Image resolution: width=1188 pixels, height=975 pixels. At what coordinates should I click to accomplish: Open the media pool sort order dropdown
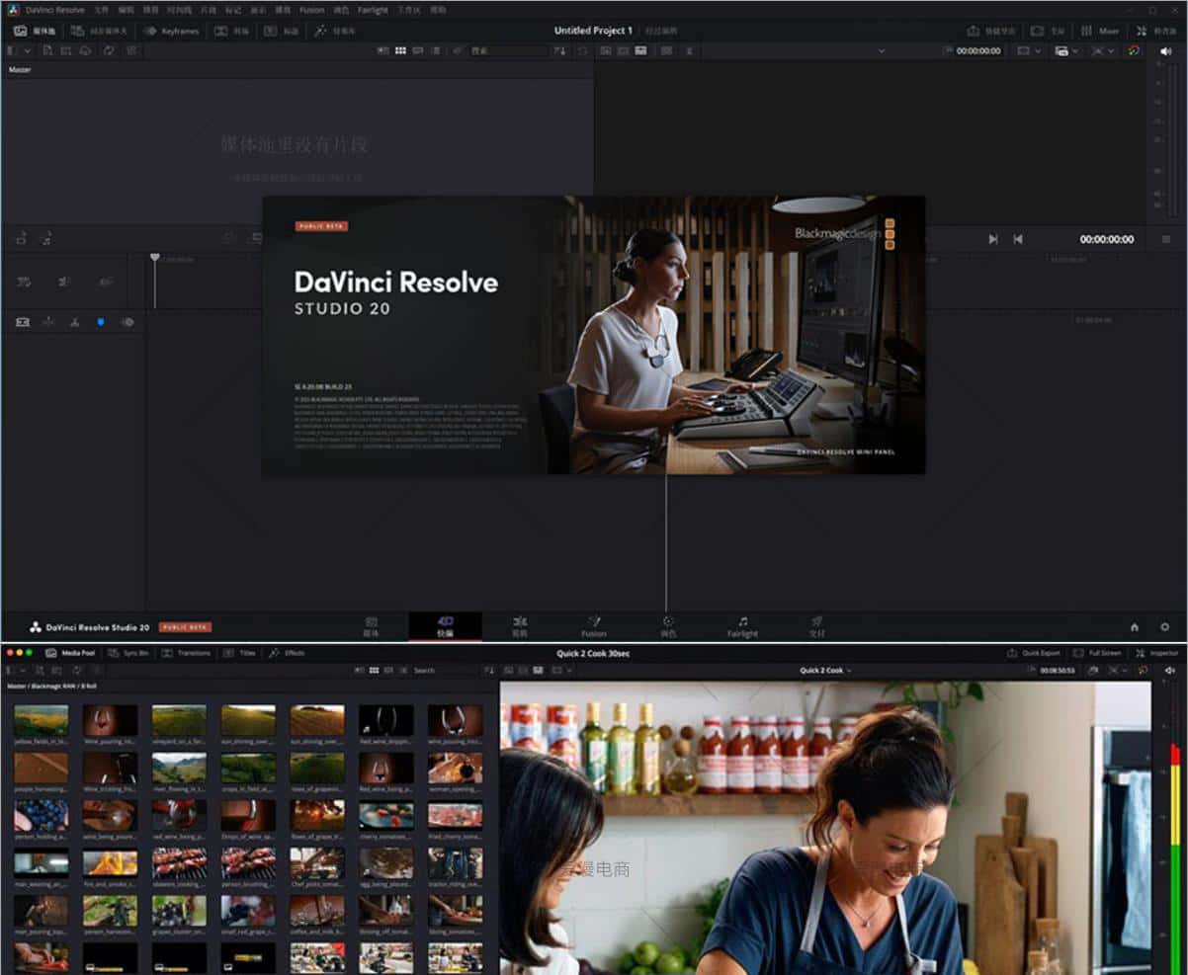(x=560, y=50)
